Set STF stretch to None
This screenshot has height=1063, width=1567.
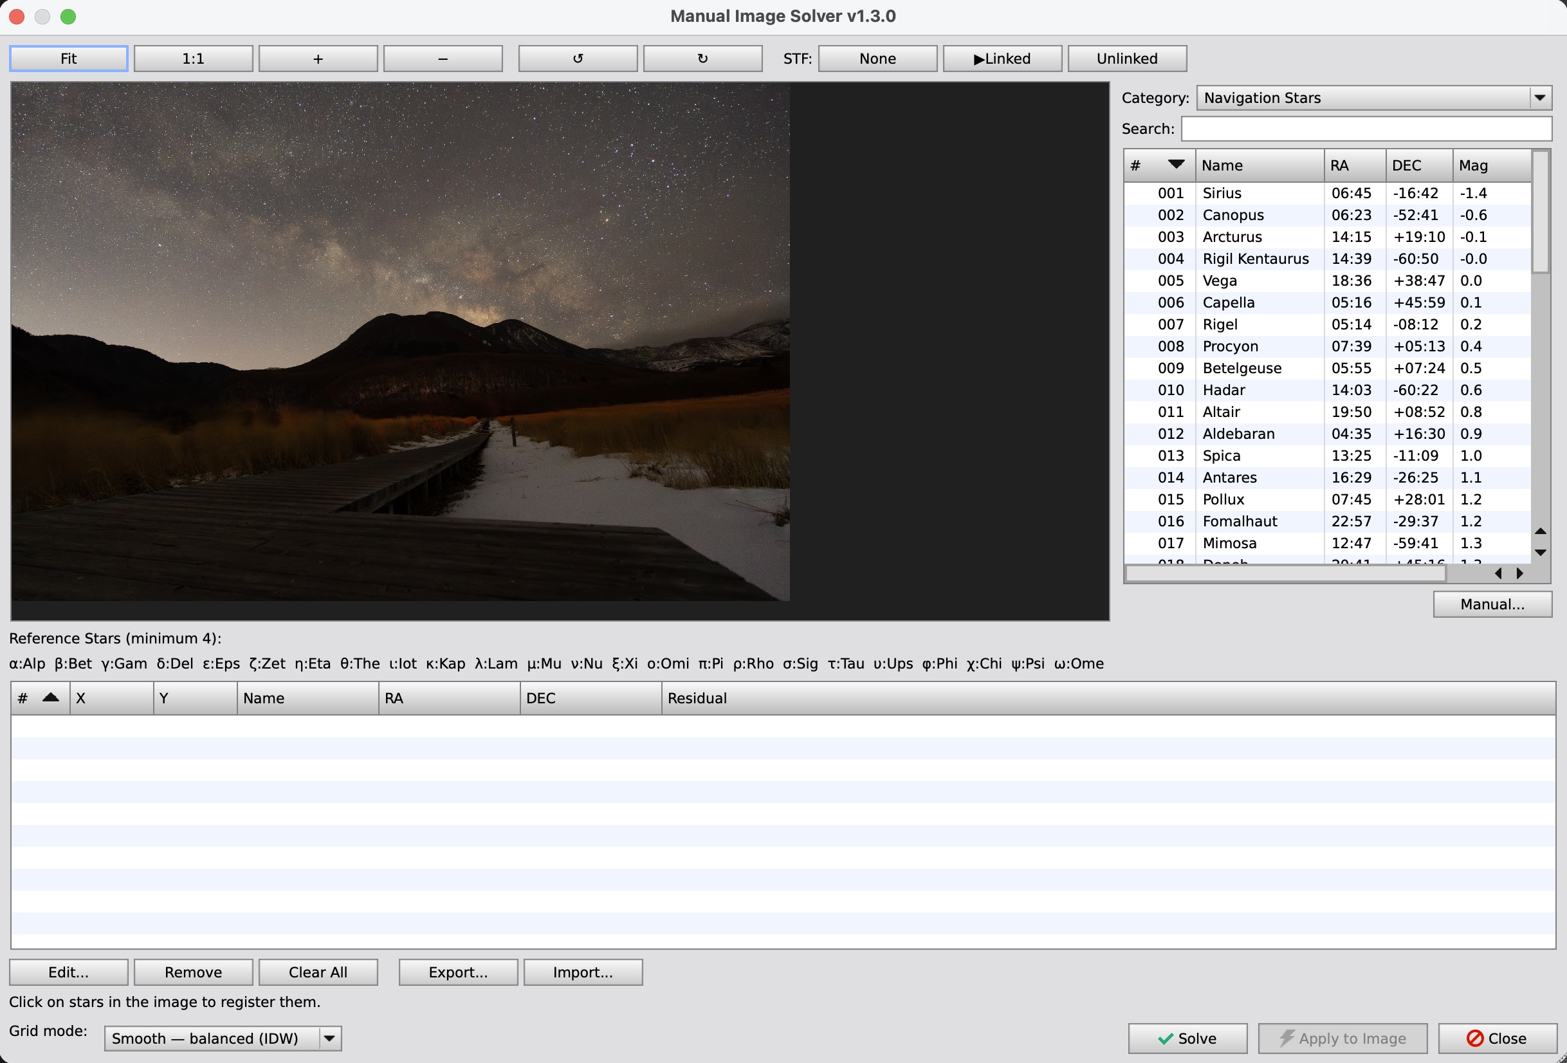point(877,58)
